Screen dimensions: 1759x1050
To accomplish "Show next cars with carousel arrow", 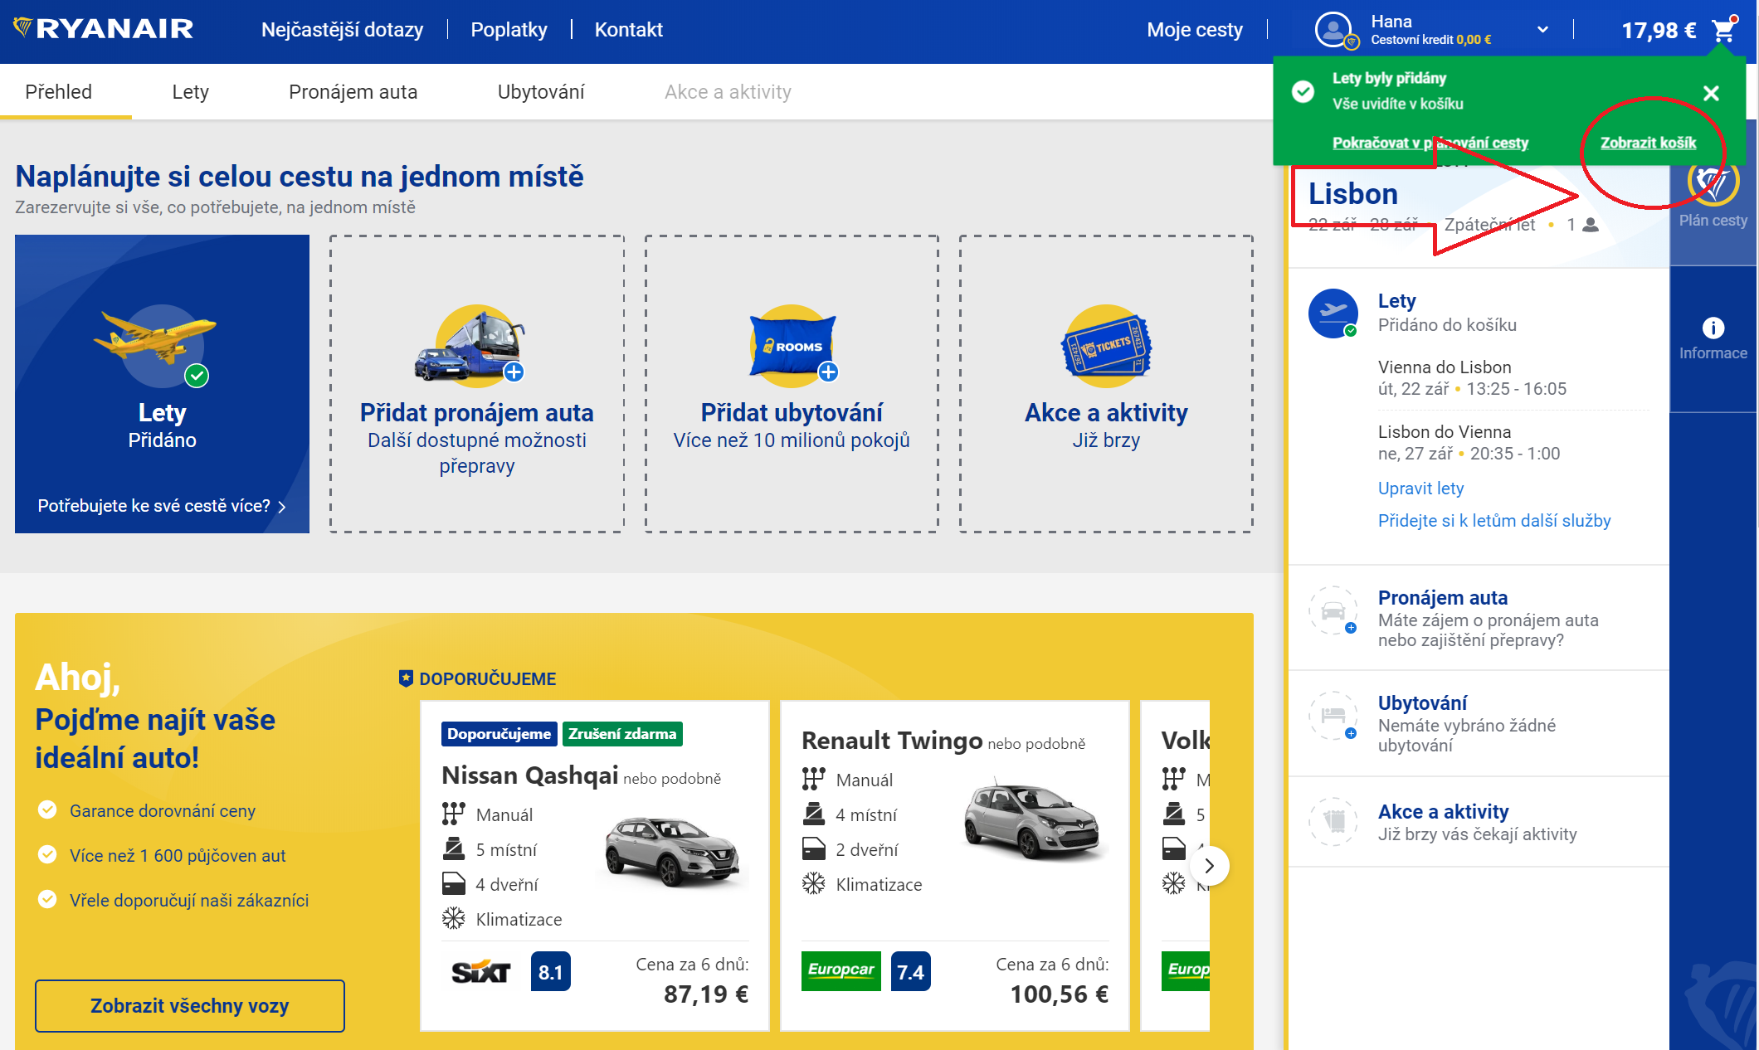I will (x=1210, y=866).
